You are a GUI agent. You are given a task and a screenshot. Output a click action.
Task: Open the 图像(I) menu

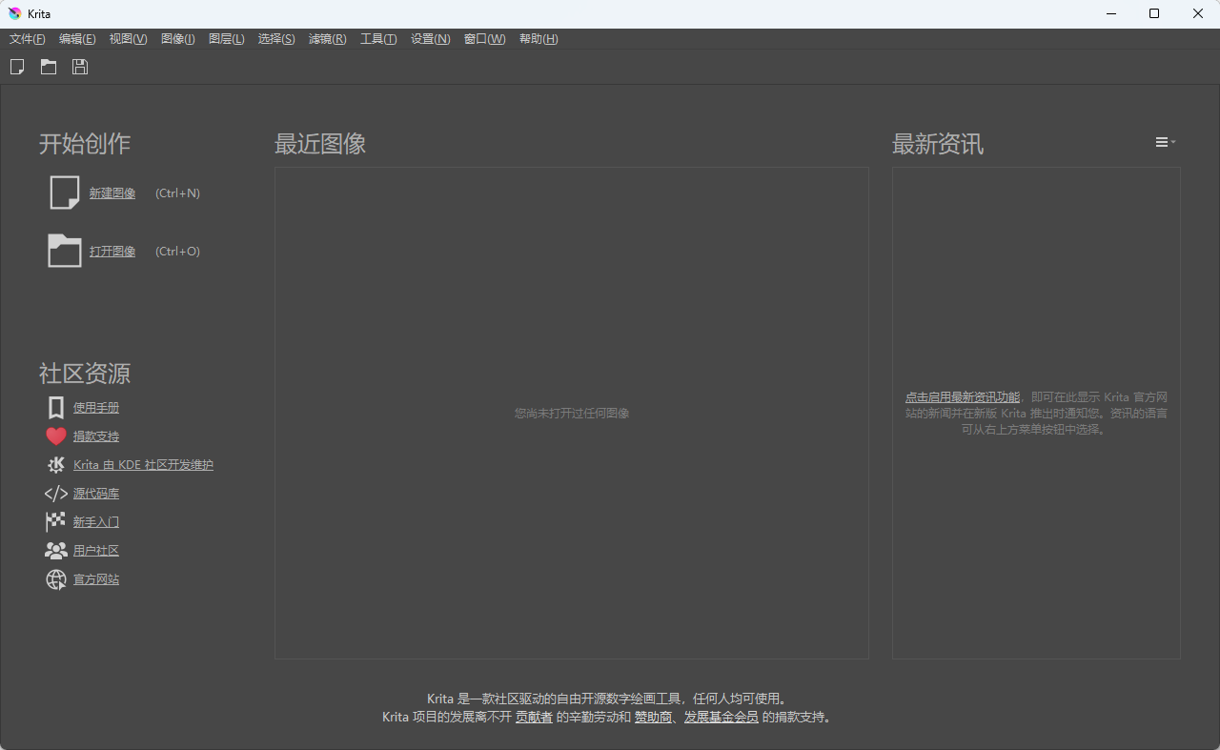[178, 39]
